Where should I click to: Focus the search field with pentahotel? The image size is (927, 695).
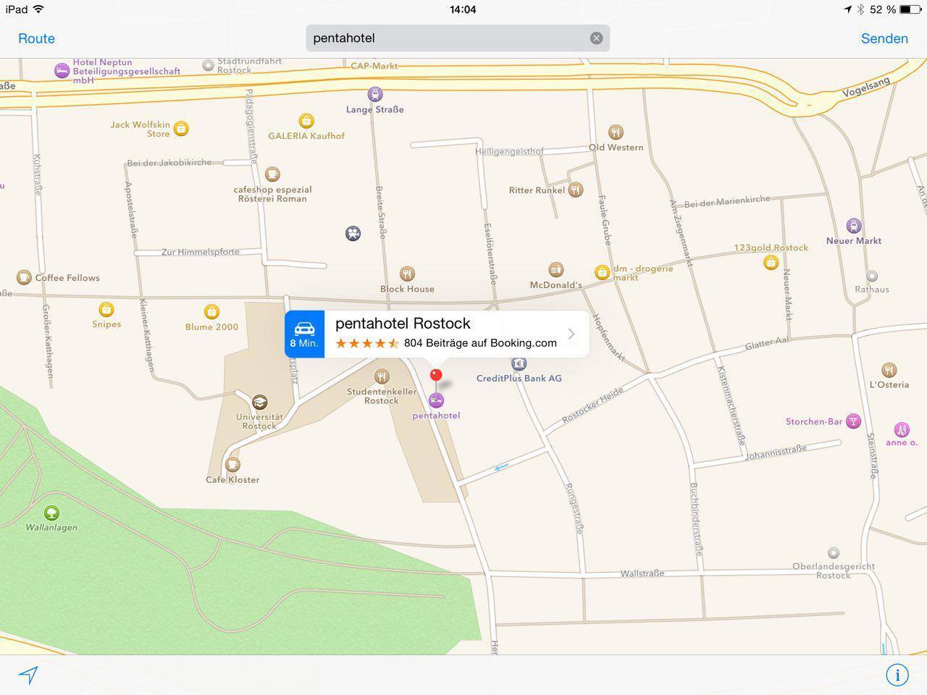coord(458,38)
